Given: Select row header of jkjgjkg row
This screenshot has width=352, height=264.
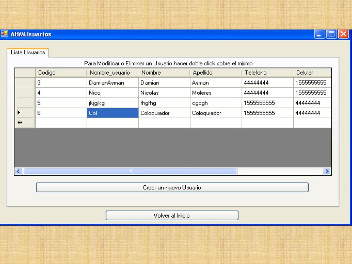Looking at the screenshot, I should click(x=25, y=103).
